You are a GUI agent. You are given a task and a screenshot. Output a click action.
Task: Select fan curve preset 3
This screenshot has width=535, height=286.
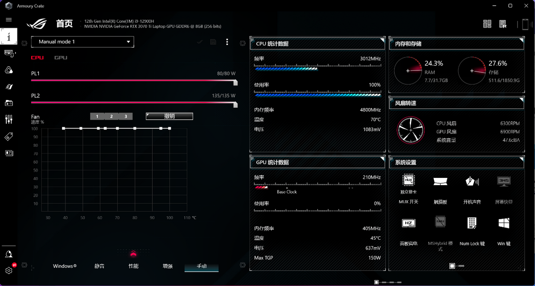(x=126, y=117)
